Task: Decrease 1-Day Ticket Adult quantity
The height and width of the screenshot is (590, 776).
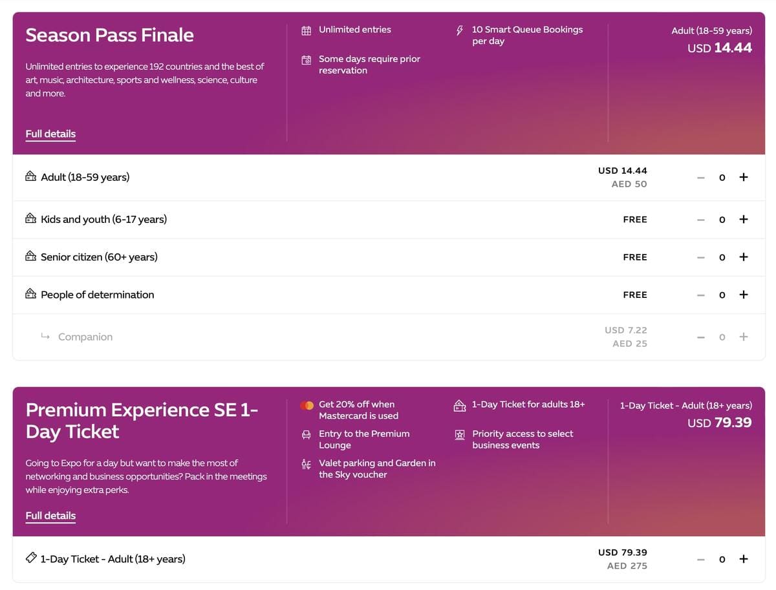Action: point(700,559)
